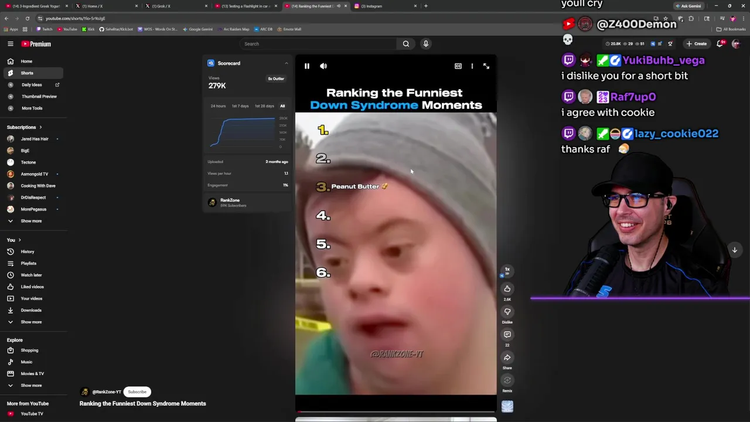The height and width of the screenshot is (422, 750).
Task: Open YouTube notifications bell
Action: (720, 44)
